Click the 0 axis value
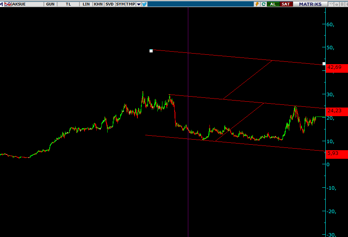 [328, 165]
